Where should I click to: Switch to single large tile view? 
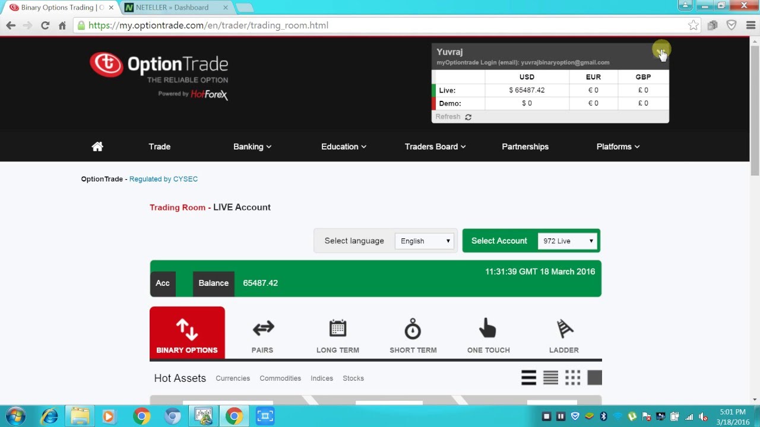coord(594,378)
